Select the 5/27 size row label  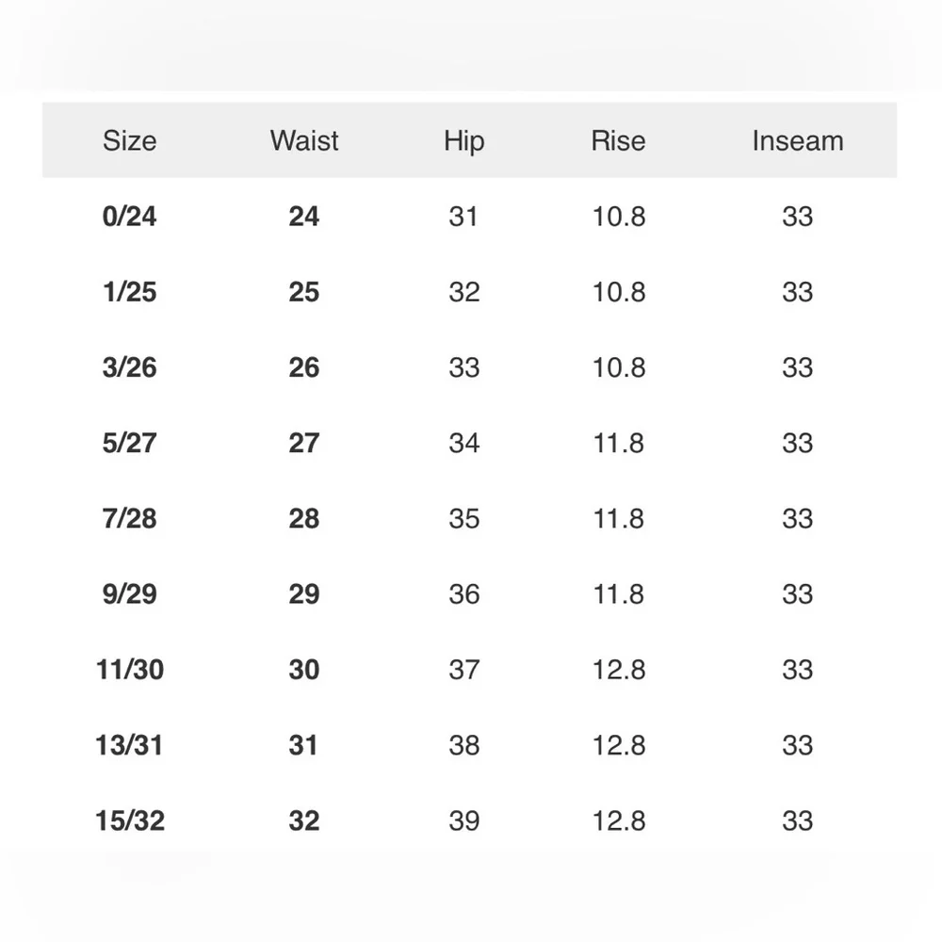click(129, 444)
